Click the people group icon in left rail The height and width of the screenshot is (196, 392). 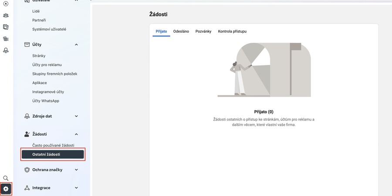pyautogui.click(x=6, y=15)
